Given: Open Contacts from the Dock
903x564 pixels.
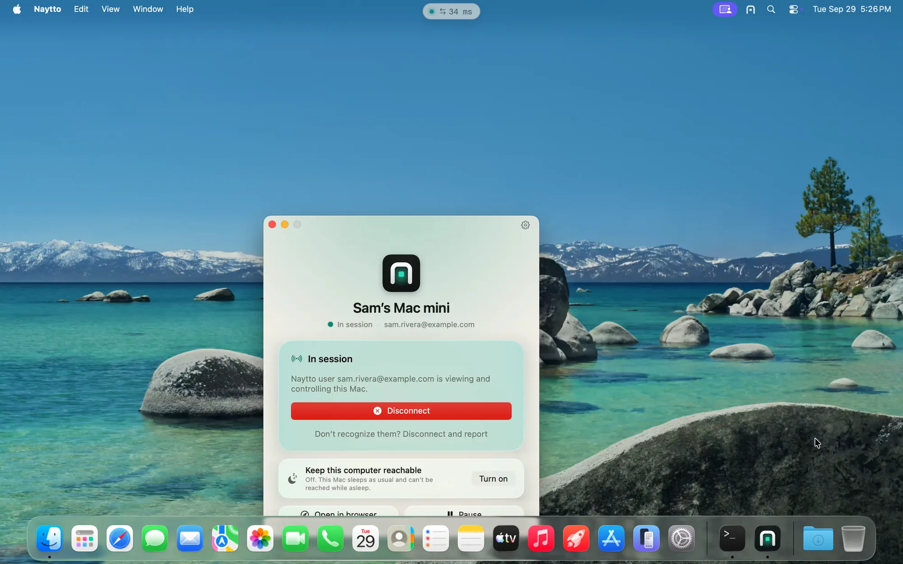Looking at the screenshot, I should pos(400,538).
